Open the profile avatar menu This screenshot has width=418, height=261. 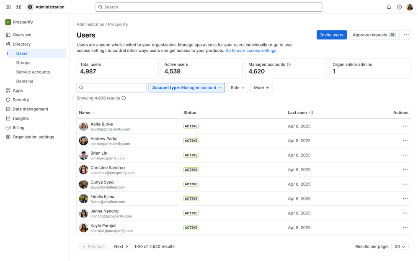tap(410, 7)
